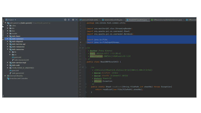Image resolution: width=201 pixels, height=113 pixels.
Task: Fold the readExcel method at line 24
Action: (x=86, y=87)
